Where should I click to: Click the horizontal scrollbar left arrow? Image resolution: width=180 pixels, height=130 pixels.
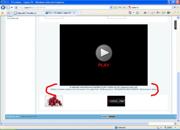[2, 123]
